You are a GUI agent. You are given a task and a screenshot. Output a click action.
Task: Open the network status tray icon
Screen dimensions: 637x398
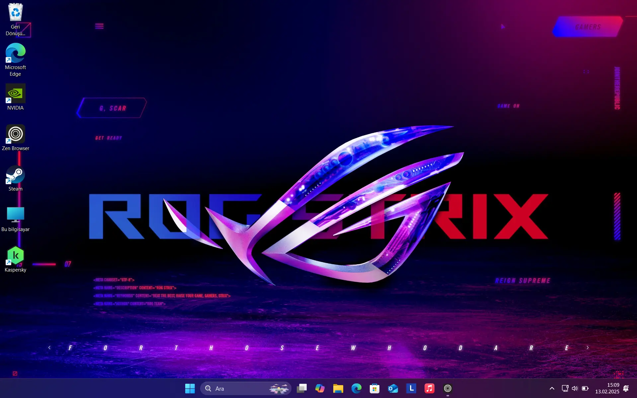point(565,388)
